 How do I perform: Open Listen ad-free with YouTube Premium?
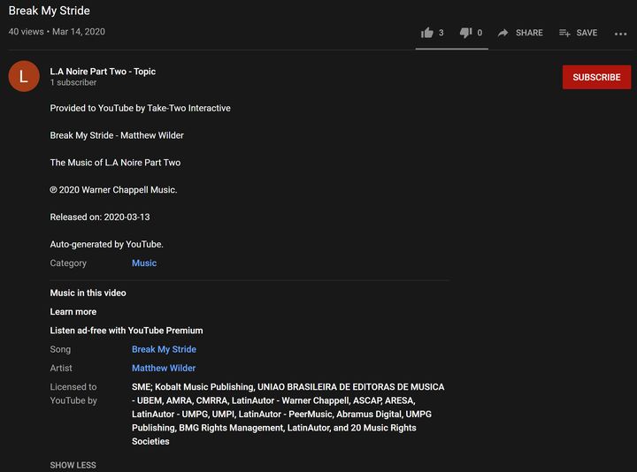tap(127, 331)
